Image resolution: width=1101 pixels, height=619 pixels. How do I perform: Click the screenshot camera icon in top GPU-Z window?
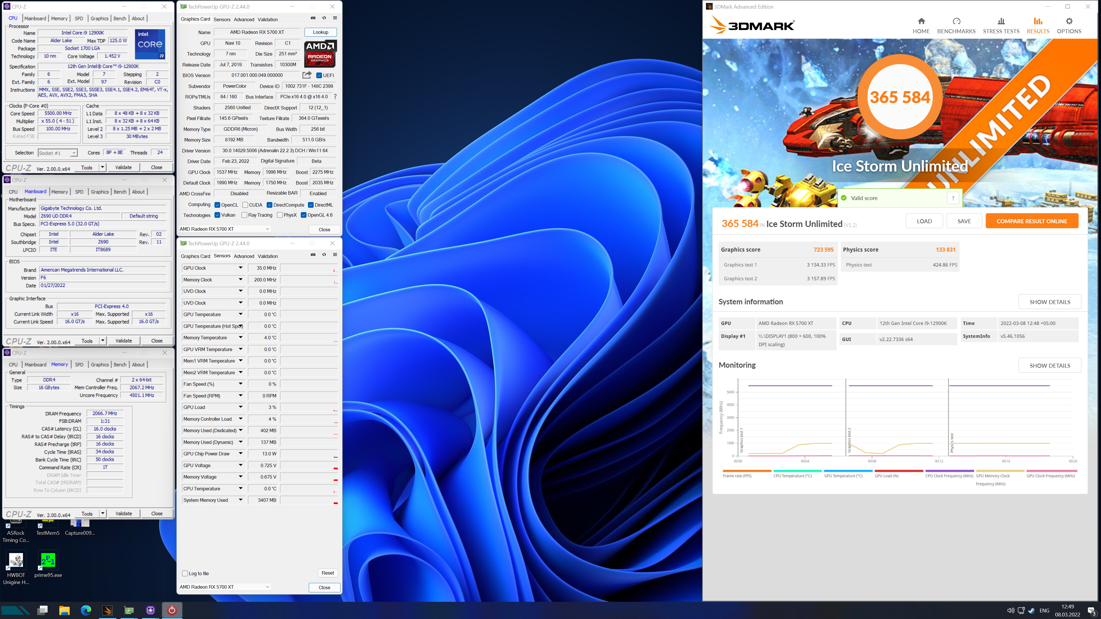click(x=313, y=18)
